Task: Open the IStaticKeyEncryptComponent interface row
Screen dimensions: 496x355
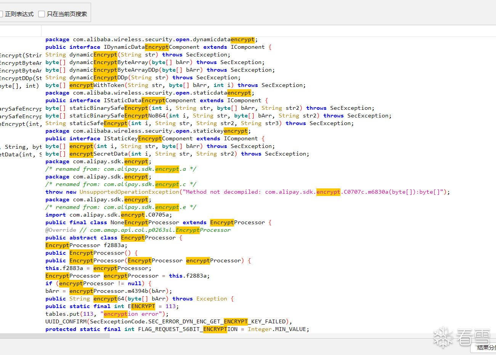Action: coord(155,139)
